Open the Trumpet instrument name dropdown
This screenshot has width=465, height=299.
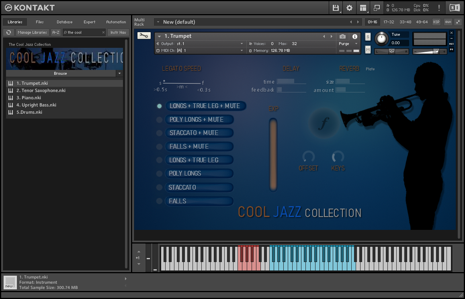159,36
